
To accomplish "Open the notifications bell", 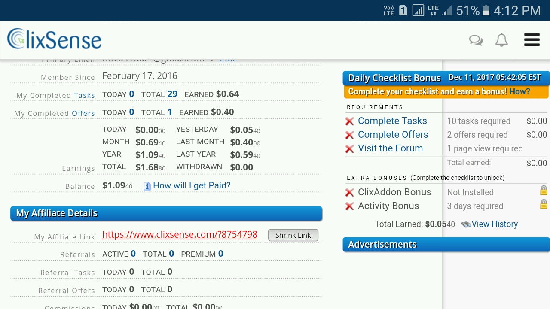I will (501, 40).
